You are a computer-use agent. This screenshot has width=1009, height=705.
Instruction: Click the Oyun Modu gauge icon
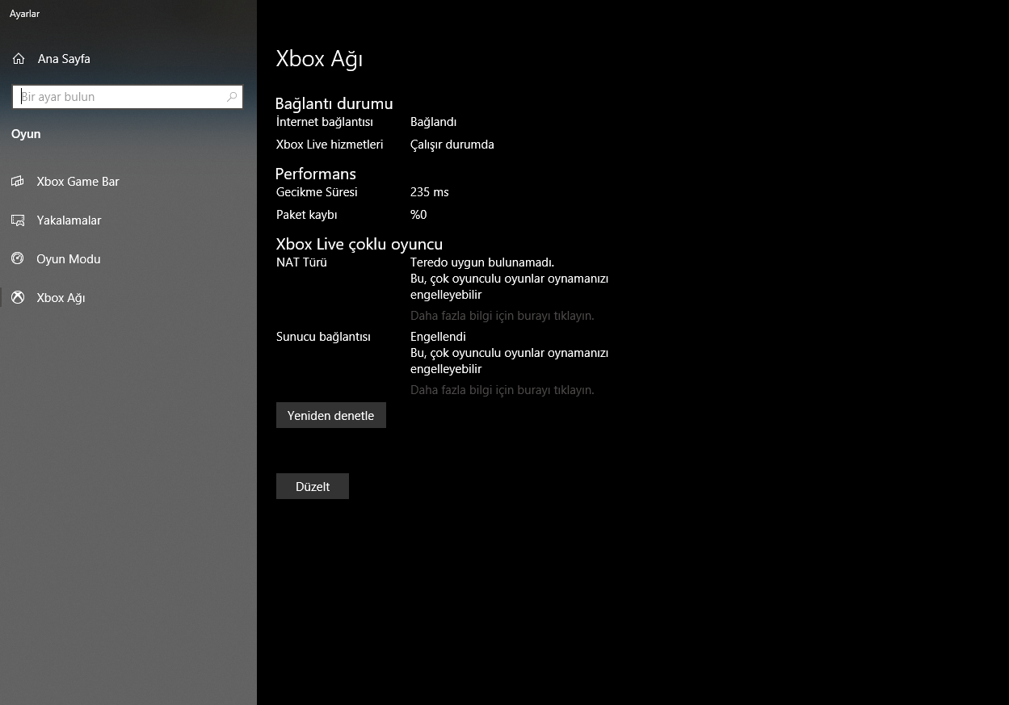pos(18,259)
